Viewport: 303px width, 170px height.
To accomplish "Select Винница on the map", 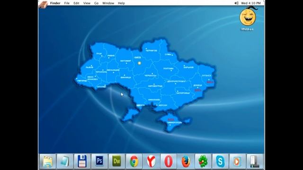I will click(x=125, y=77).
